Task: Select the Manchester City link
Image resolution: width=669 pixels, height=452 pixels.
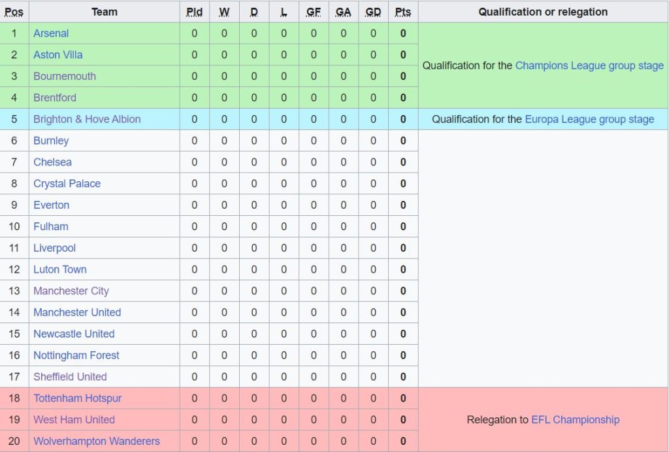Action: point(71,291)
